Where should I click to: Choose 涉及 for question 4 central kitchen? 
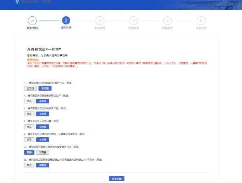(x=29, y=139)
